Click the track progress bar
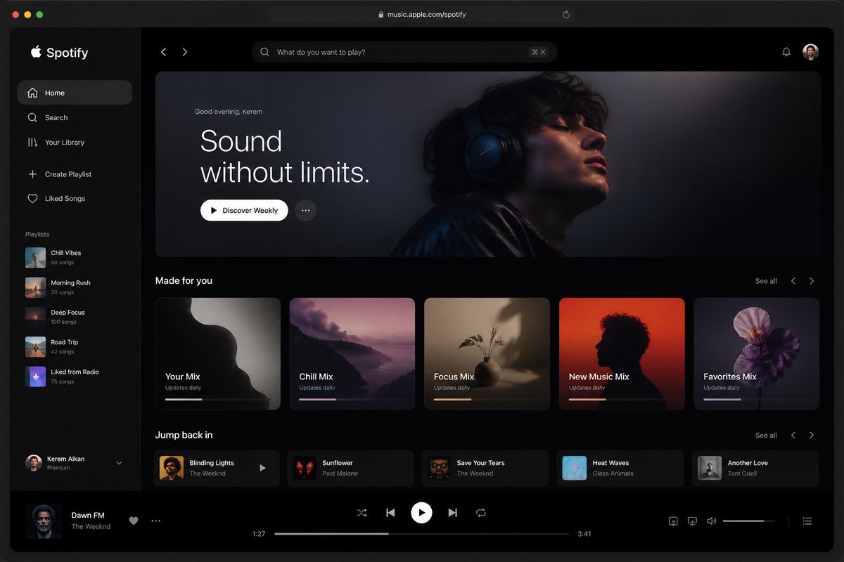This screenshot has width=844, height=562. [421, 534]
